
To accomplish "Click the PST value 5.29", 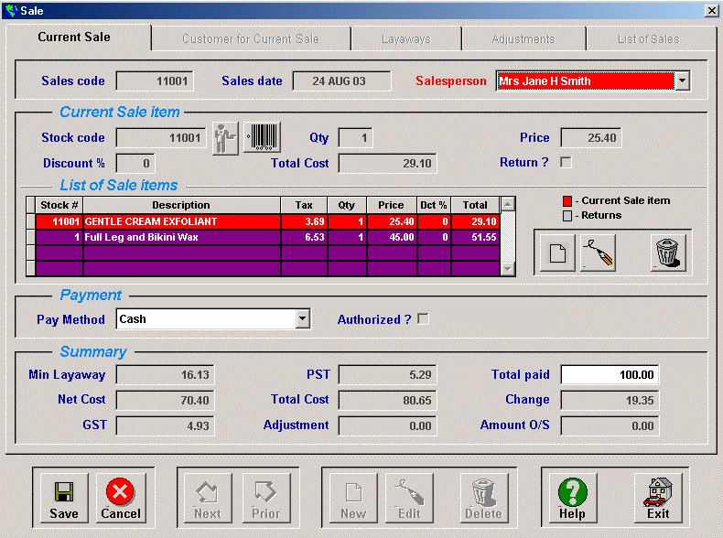I will coord(387,375).
